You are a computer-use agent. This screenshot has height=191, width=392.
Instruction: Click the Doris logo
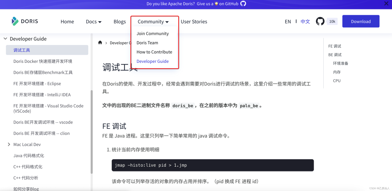[25, 21]
